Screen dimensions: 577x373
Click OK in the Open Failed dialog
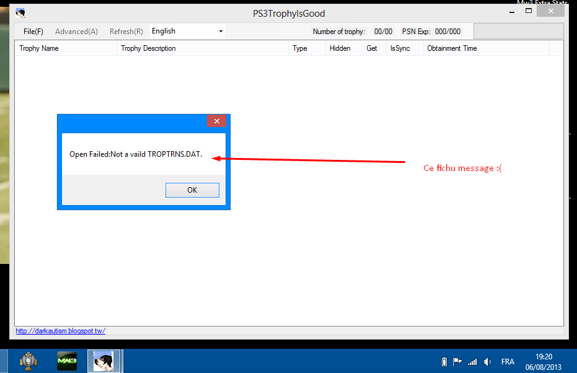tap(192, 190)
